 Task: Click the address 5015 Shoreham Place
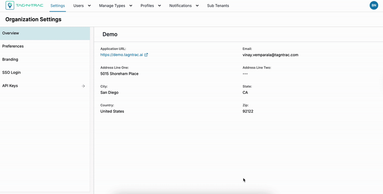click(119, 74)
